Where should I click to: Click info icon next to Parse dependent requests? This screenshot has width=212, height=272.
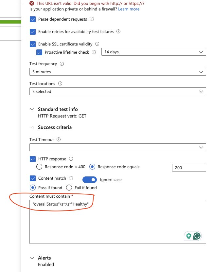pyautogui.click(x=92, y=19)
